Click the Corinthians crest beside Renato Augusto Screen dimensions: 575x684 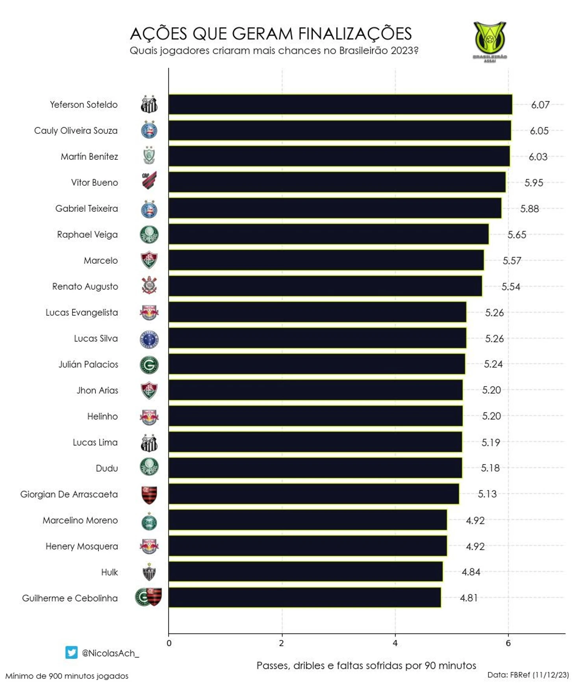point(149,285)
